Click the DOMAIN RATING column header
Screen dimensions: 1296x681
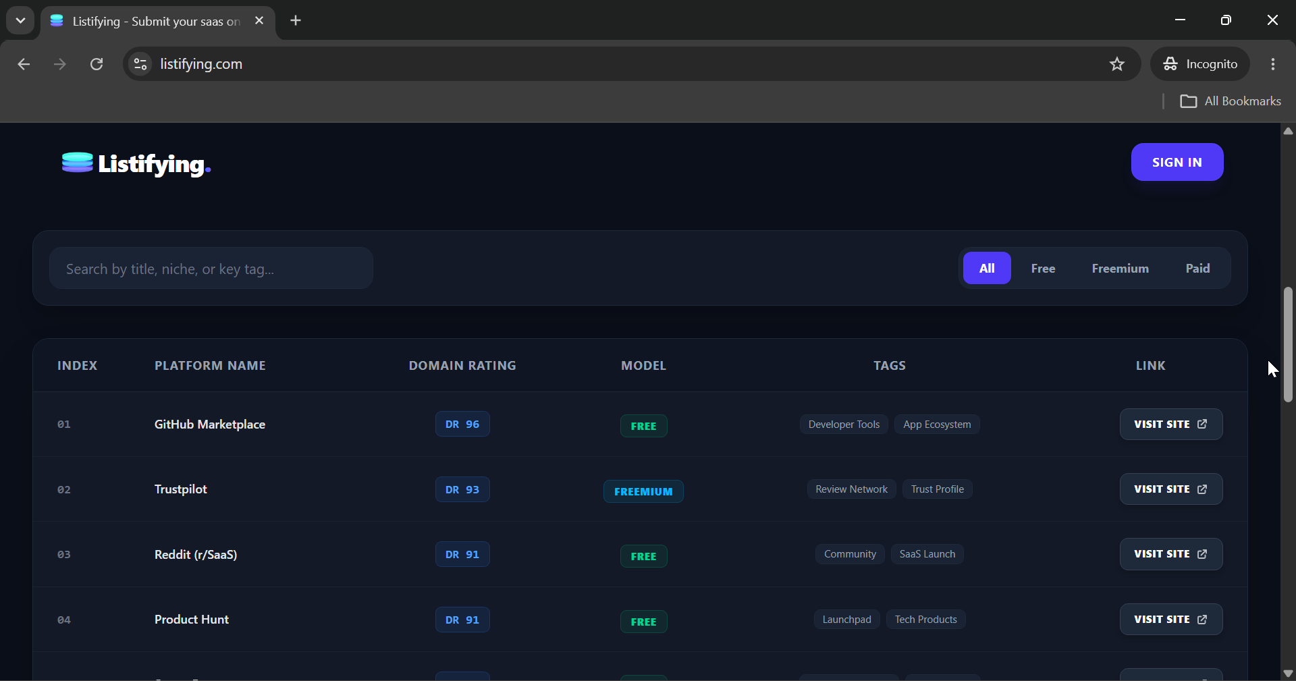(462, 366)
